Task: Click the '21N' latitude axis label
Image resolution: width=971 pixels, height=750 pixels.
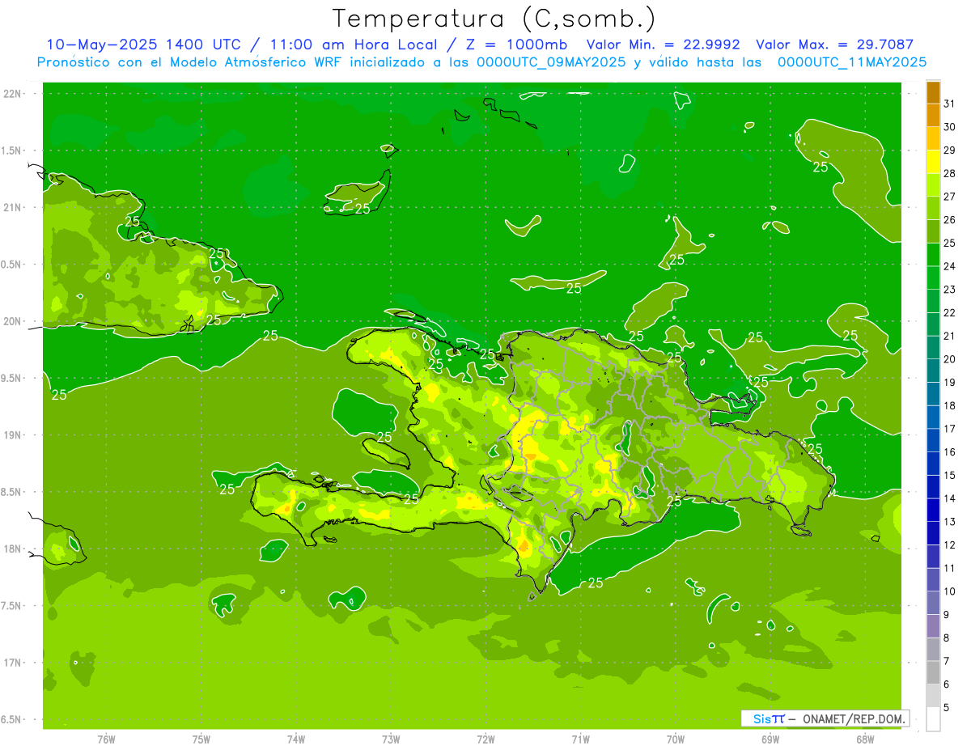Action: [x=13, y=207]
